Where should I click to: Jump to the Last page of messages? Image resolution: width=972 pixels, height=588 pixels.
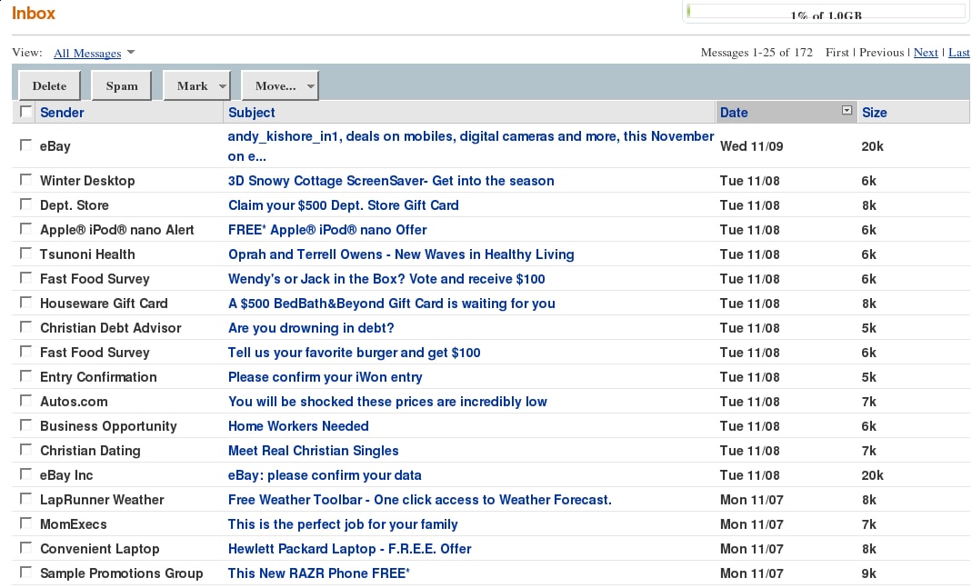coord(958,53)
